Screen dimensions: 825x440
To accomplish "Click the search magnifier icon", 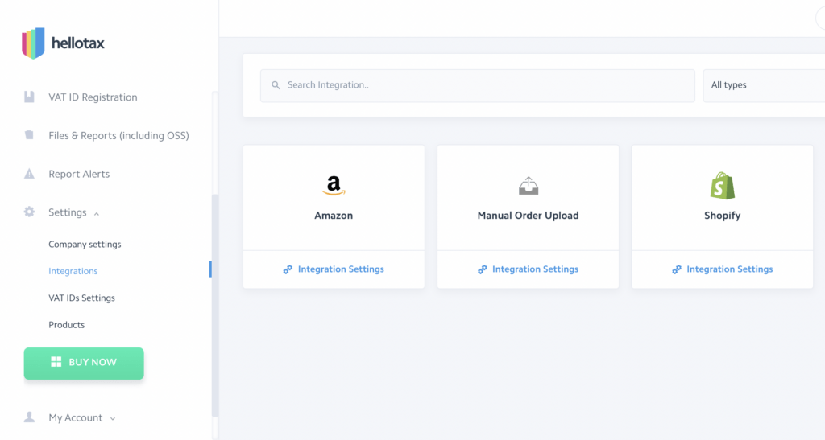I will (x=276, y=85).
